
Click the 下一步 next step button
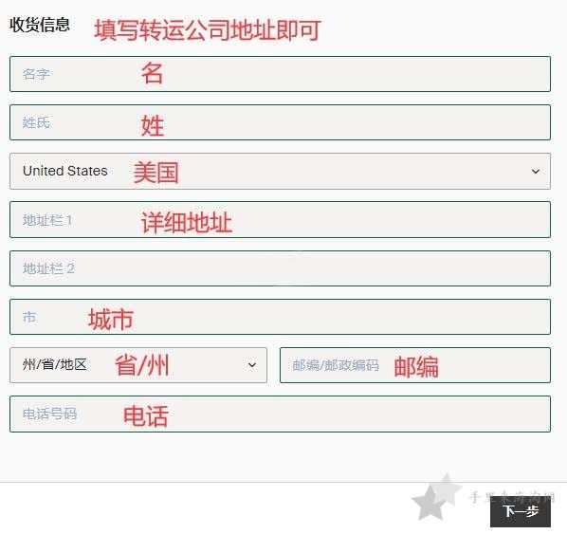tap(521, 511)
